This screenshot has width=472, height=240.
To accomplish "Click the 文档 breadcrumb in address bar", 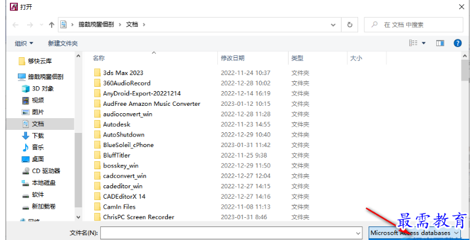I will coord(132,25).
